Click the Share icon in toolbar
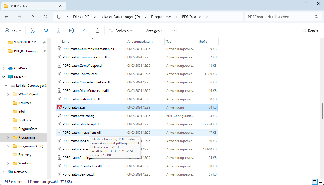324x185 pixels. pos(85,31)
